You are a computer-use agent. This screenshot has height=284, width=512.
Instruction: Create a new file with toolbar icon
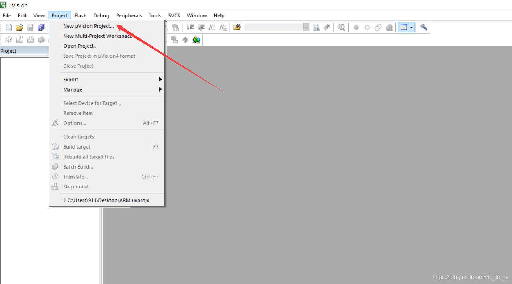[x=9, y=27]
